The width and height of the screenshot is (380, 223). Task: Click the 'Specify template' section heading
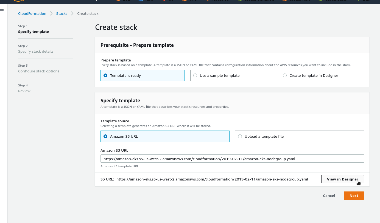pyautogui.click(x=120, y=101)
